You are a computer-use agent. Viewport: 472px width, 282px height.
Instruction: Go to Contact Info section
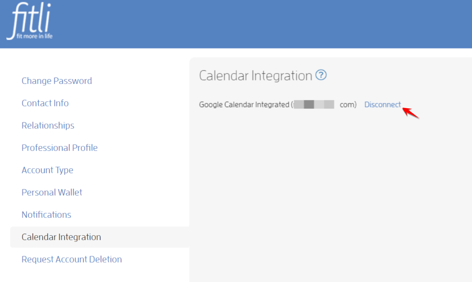[45, 103]
